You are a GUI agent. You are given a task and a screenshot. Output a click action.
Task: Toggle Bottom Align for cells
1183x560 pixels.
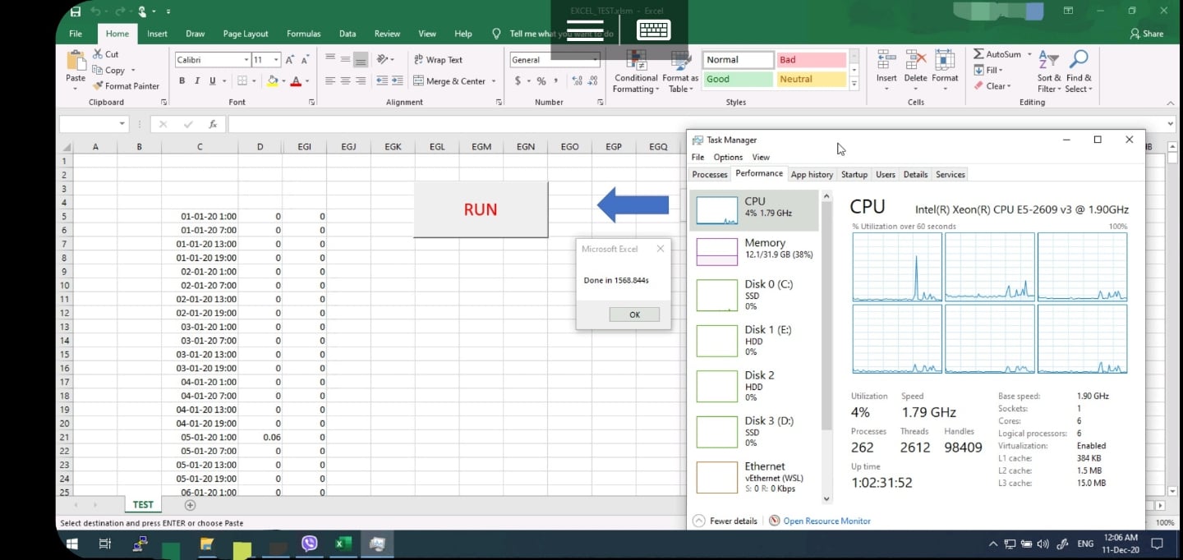pos(361,59)
